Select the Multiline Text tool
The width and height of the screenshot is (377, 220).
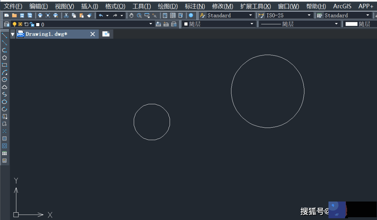click(4, 160)
